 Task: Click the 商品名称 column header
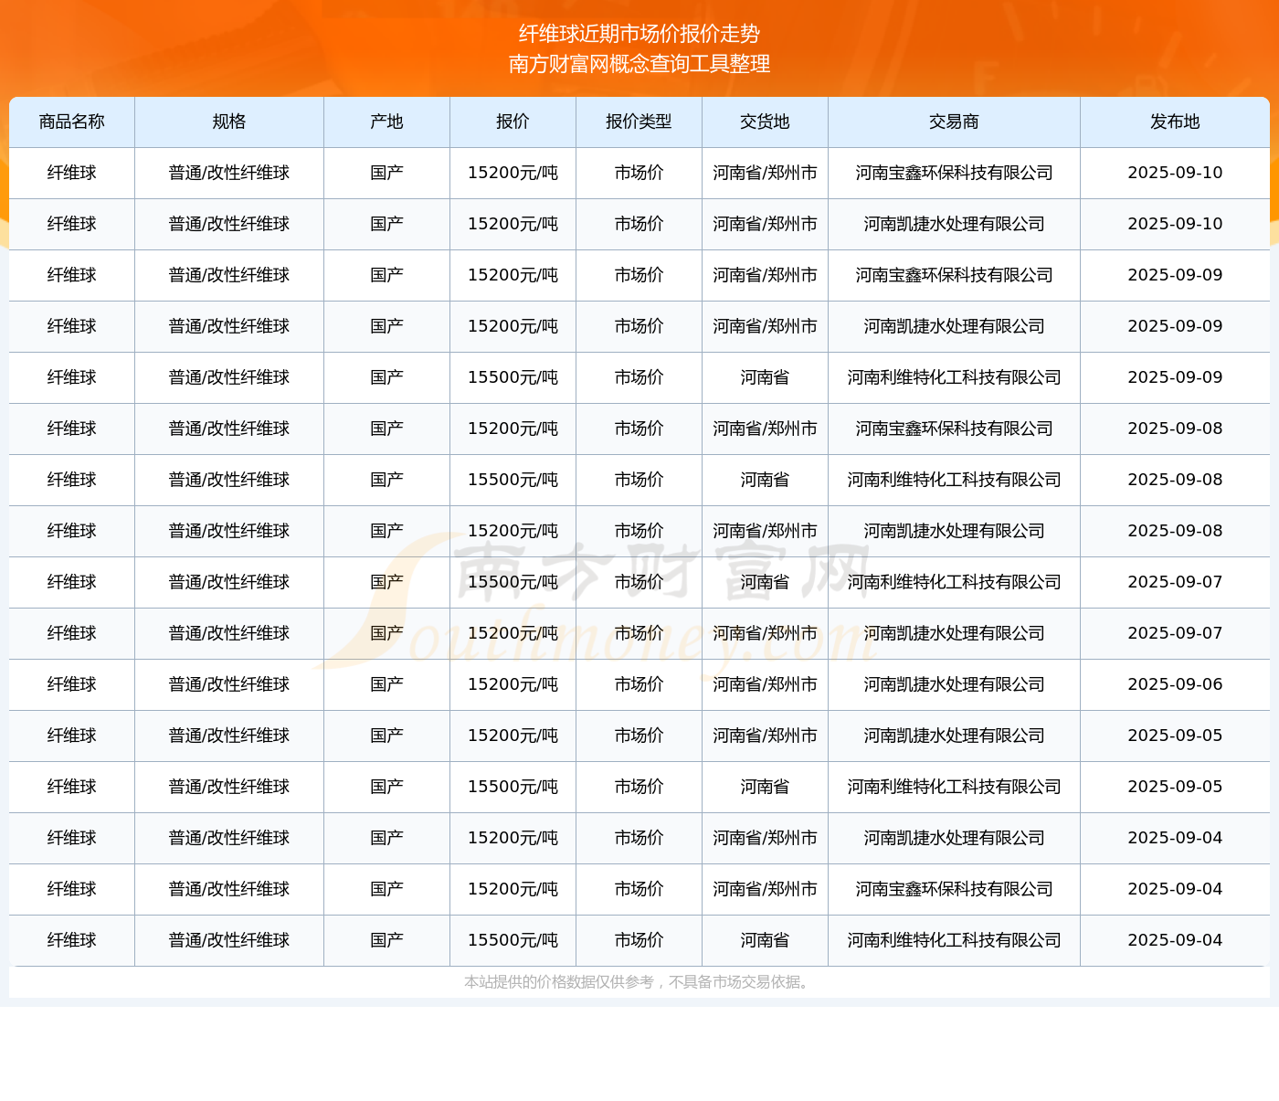coord(72,122)
